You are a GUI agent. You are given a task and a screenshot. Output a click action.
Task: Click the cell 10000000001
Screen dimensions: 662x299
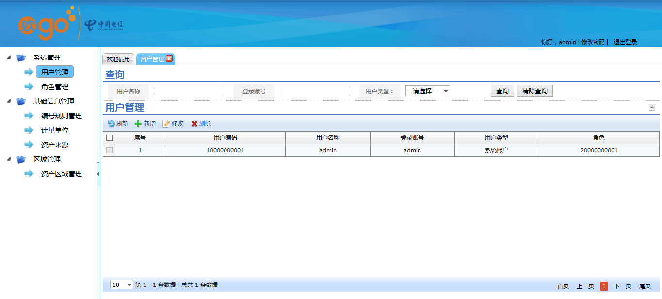point(225,150)
